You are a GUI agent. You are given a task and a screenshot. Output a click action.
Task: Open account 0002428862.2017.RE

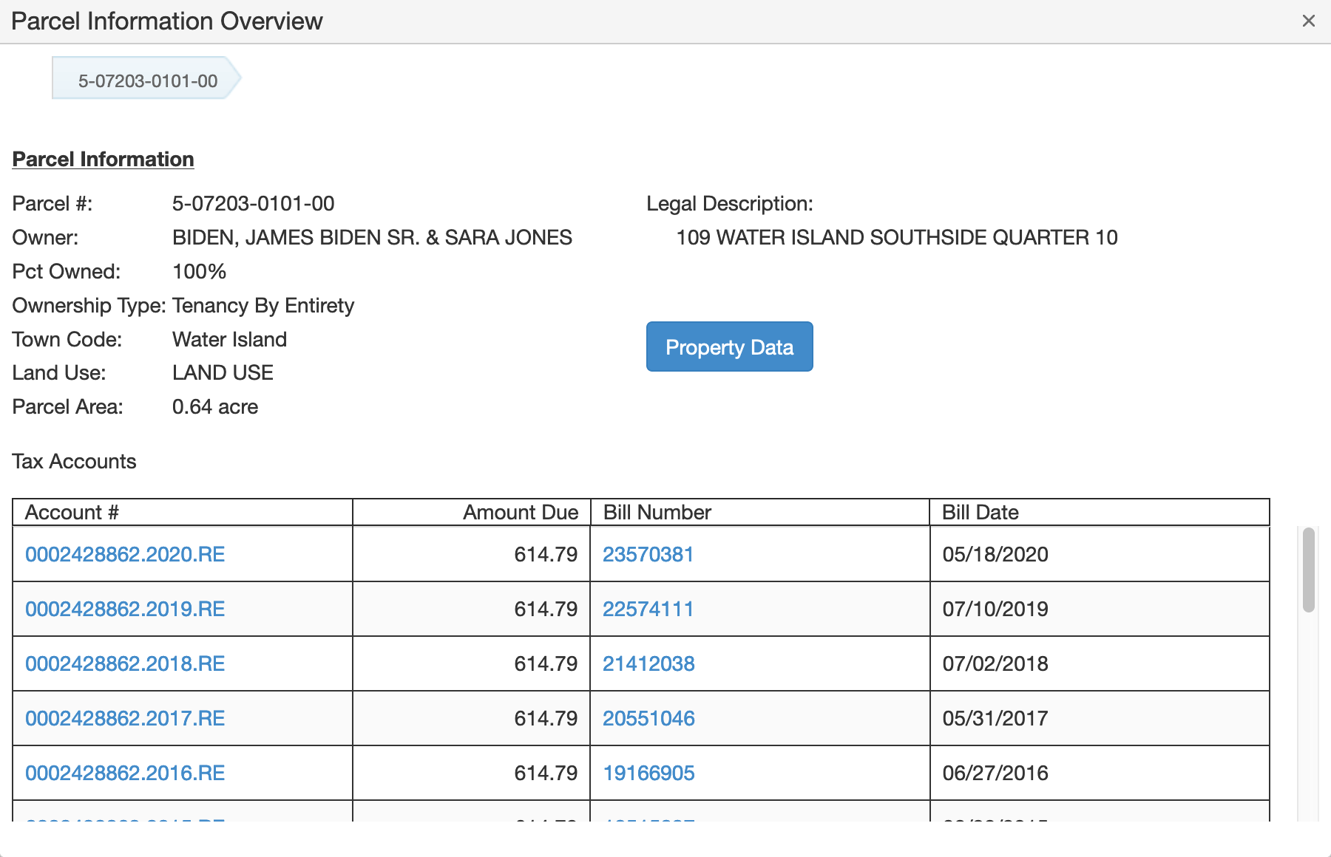tap(125, 718)
